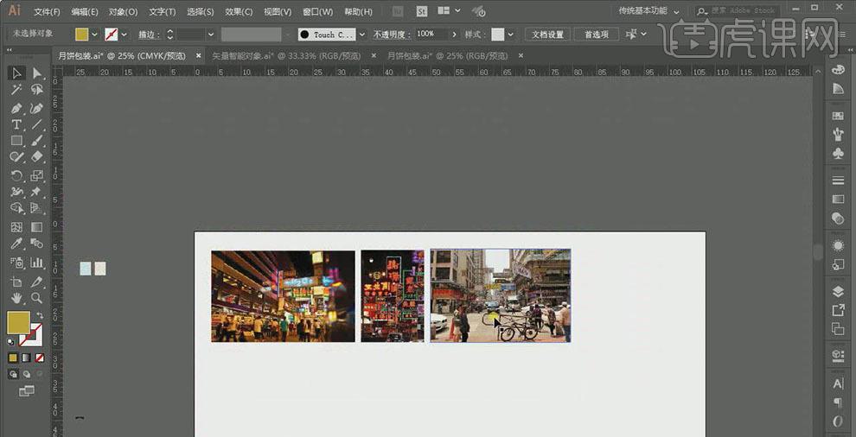Click the large yellow fill color swatch

coord(18,322)
